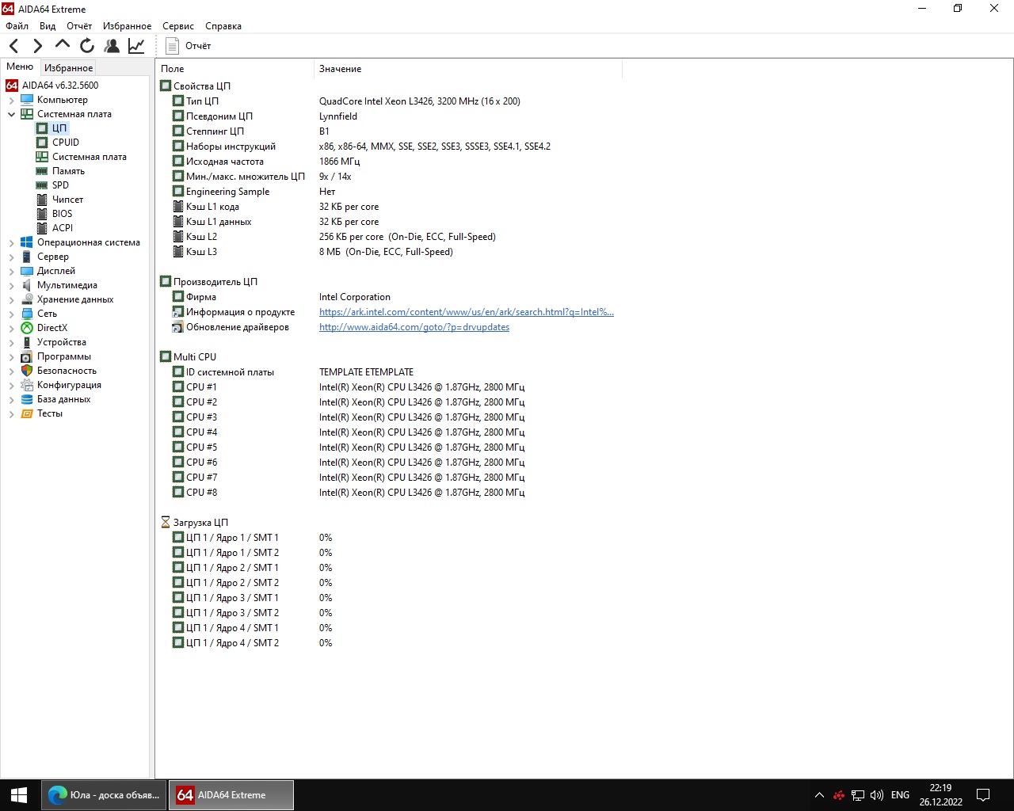Viewport: 1014px width, 811px height.
Task: Expand the Сеть tree node
Action: 12,314
